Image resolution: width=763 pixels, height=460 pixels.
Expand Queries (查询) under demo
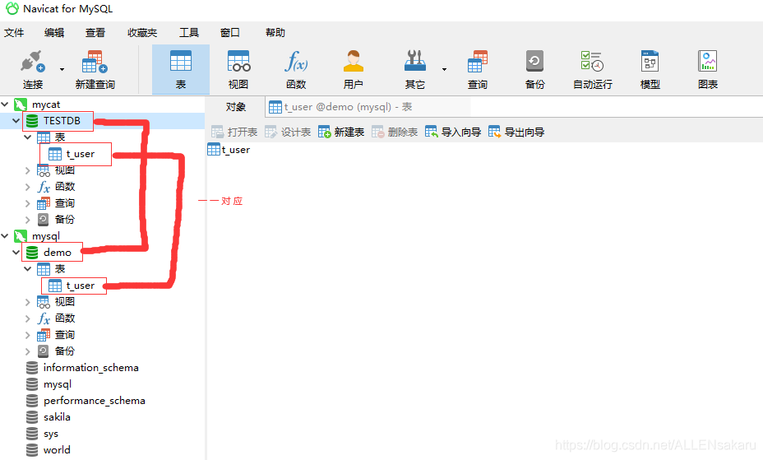point(28,335)
